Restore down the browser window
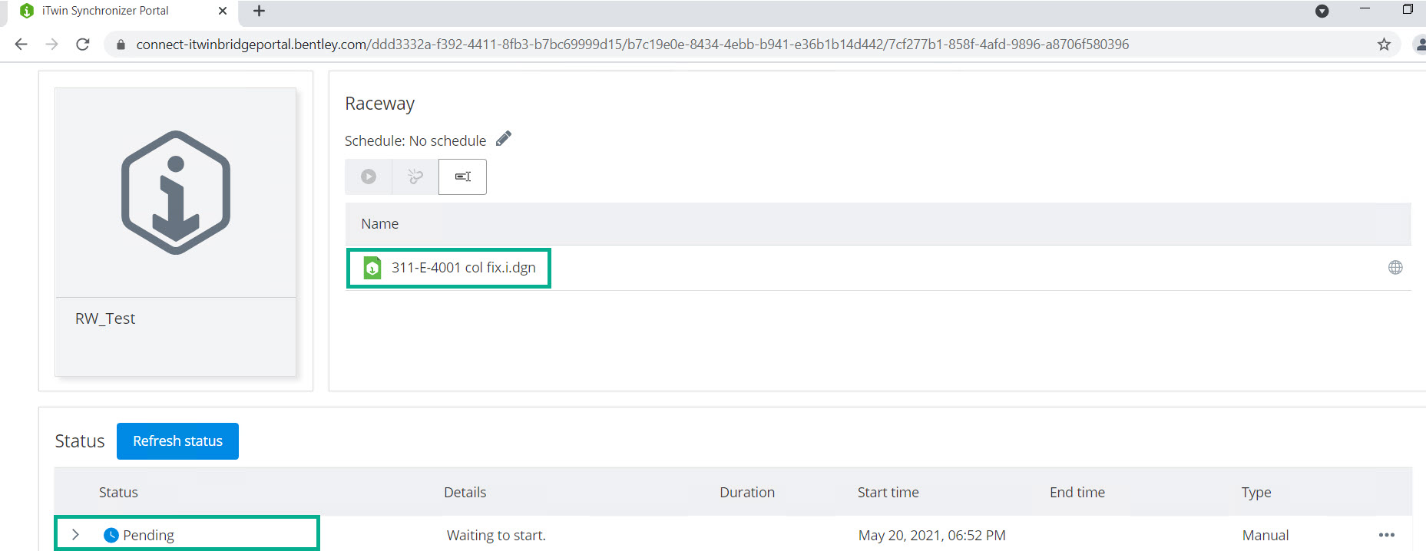The height and width of the screenshot is (551, 1426). (x=1408, y=9)
